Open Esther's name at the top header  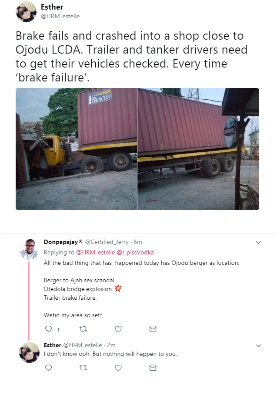pyautogui.click(x=52, y=7)
